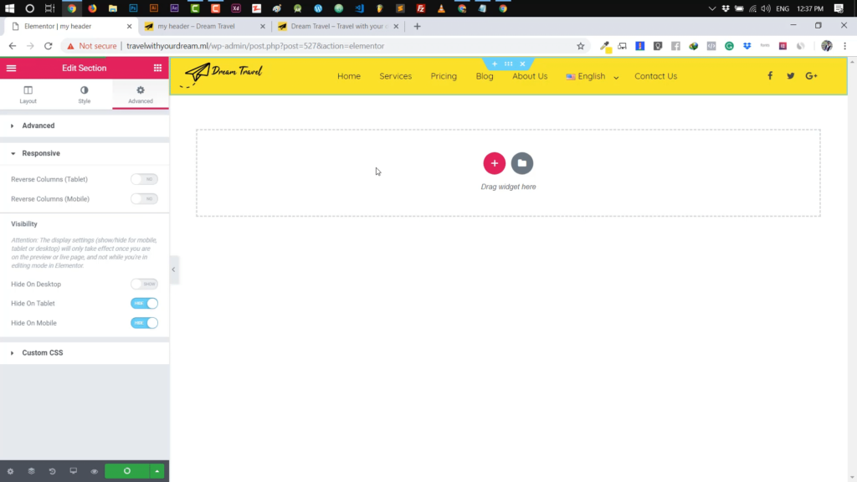This screenshot has width=857, height=482.
Task: Click the pink Add New Section button
Action: coord(495,163)
